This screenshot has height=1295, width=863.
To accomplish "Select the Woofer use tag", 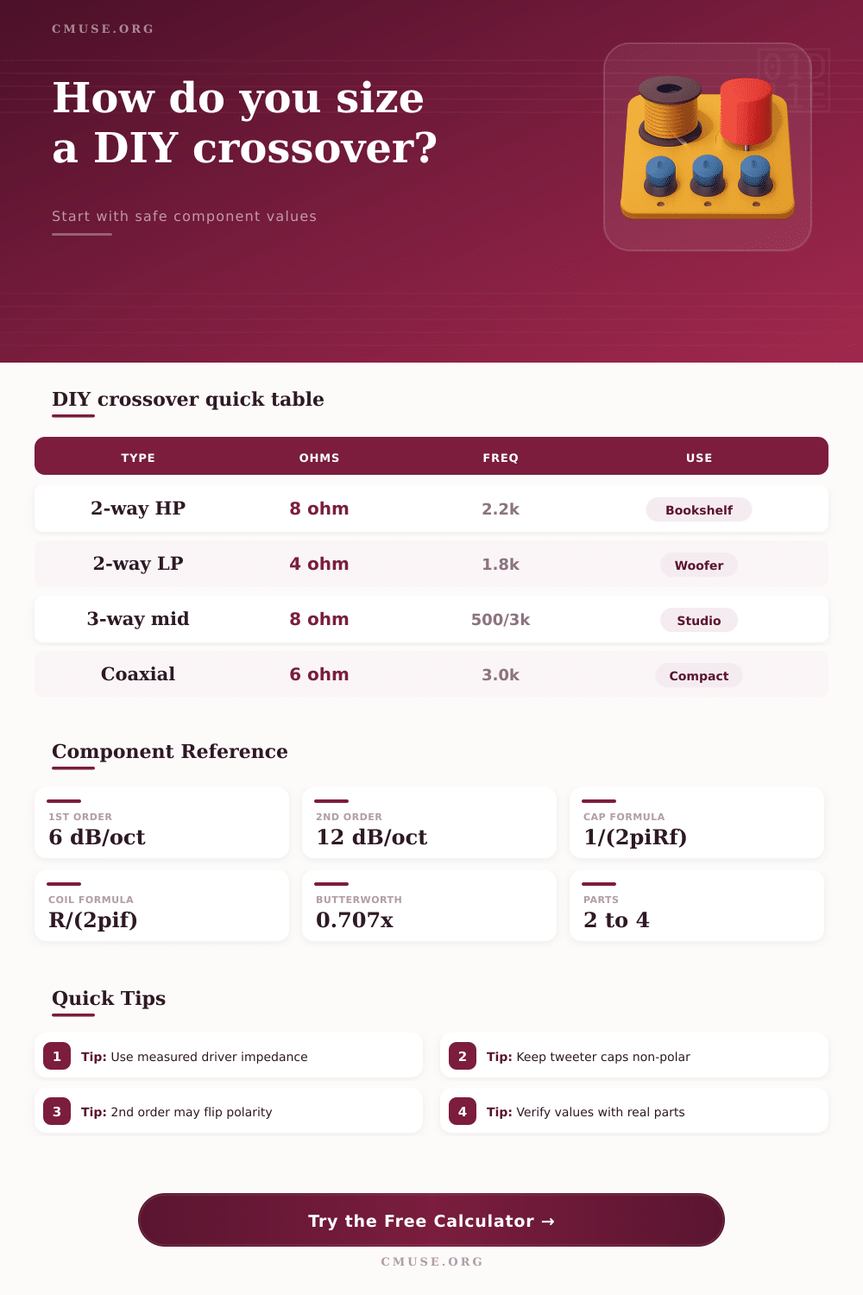I will (698, 565).
